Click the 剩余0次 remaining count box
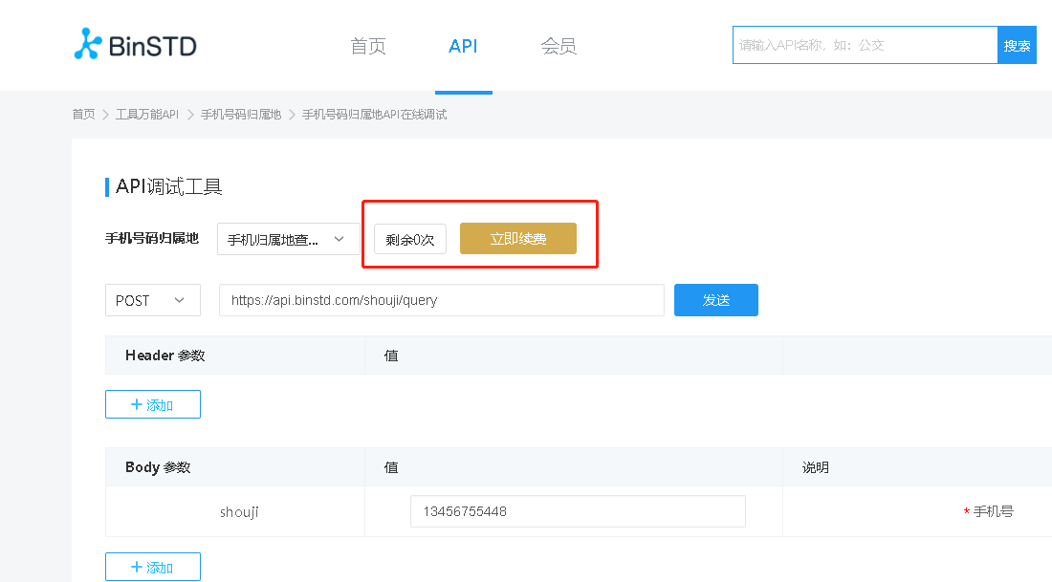The height and width of the screenshot is (582, 1052). tap(409, 240)
